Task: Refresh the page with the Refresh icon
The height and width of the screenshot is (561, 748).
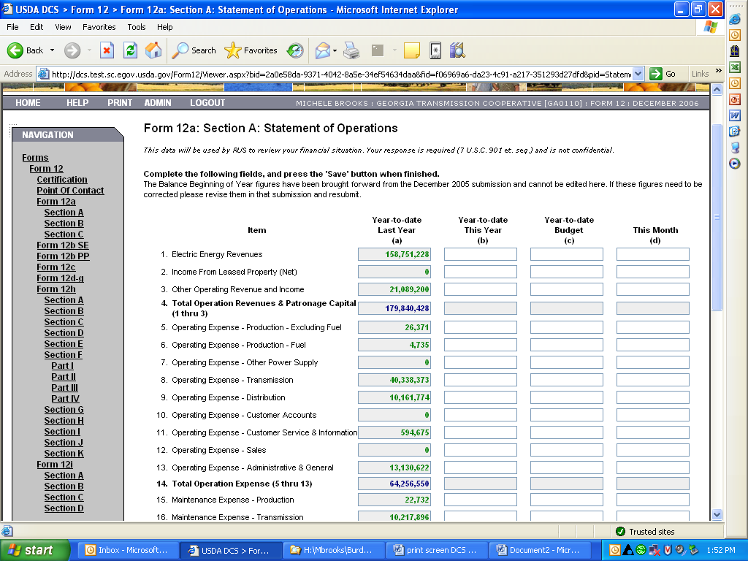Action: pyautogui.click(x=130, y=50)
